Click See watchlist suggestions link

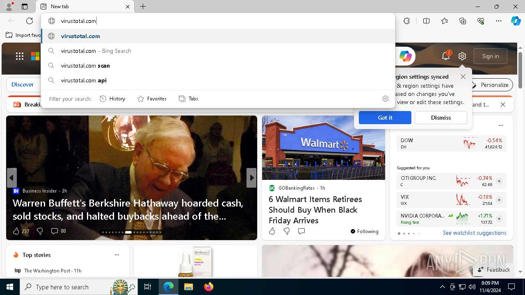point(475,233)
